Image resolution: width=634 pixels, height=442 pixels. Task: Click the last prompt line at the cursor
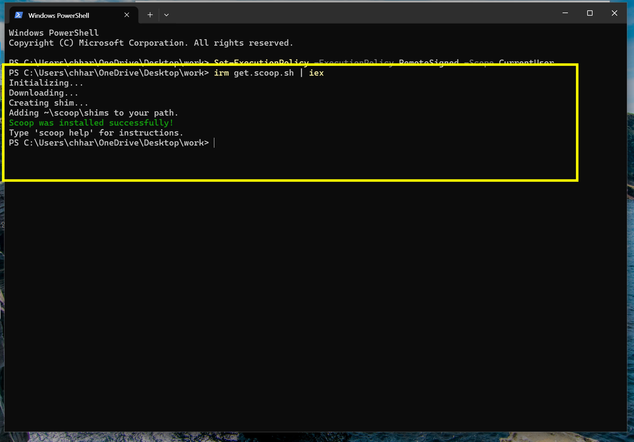[112, 143]
